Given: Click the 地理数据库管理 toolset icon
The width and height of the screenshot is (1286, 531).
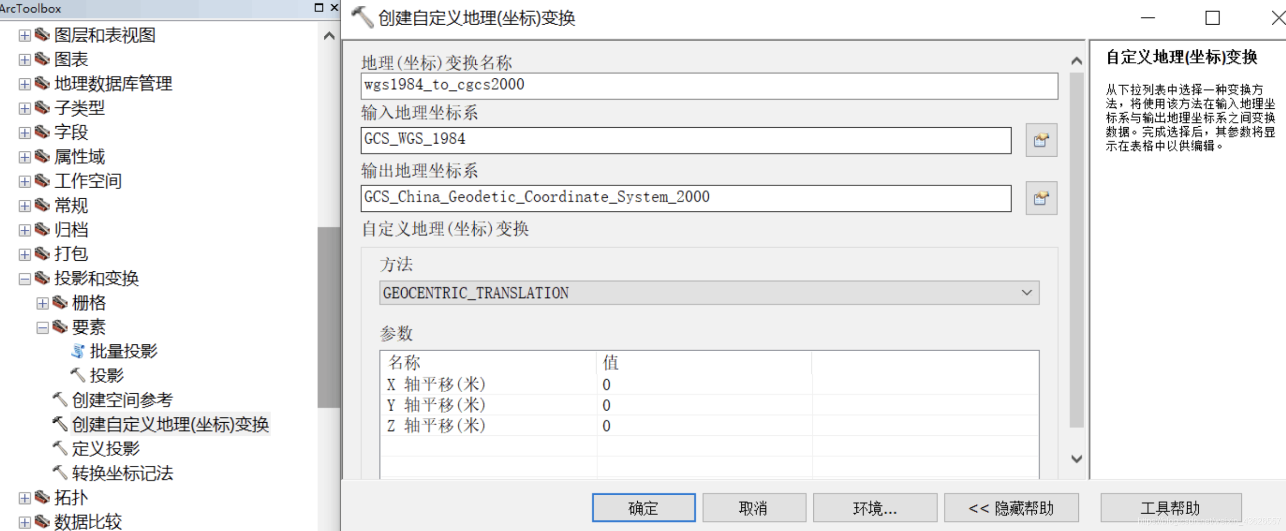Looking at the screenshot, I should [42, 83].
